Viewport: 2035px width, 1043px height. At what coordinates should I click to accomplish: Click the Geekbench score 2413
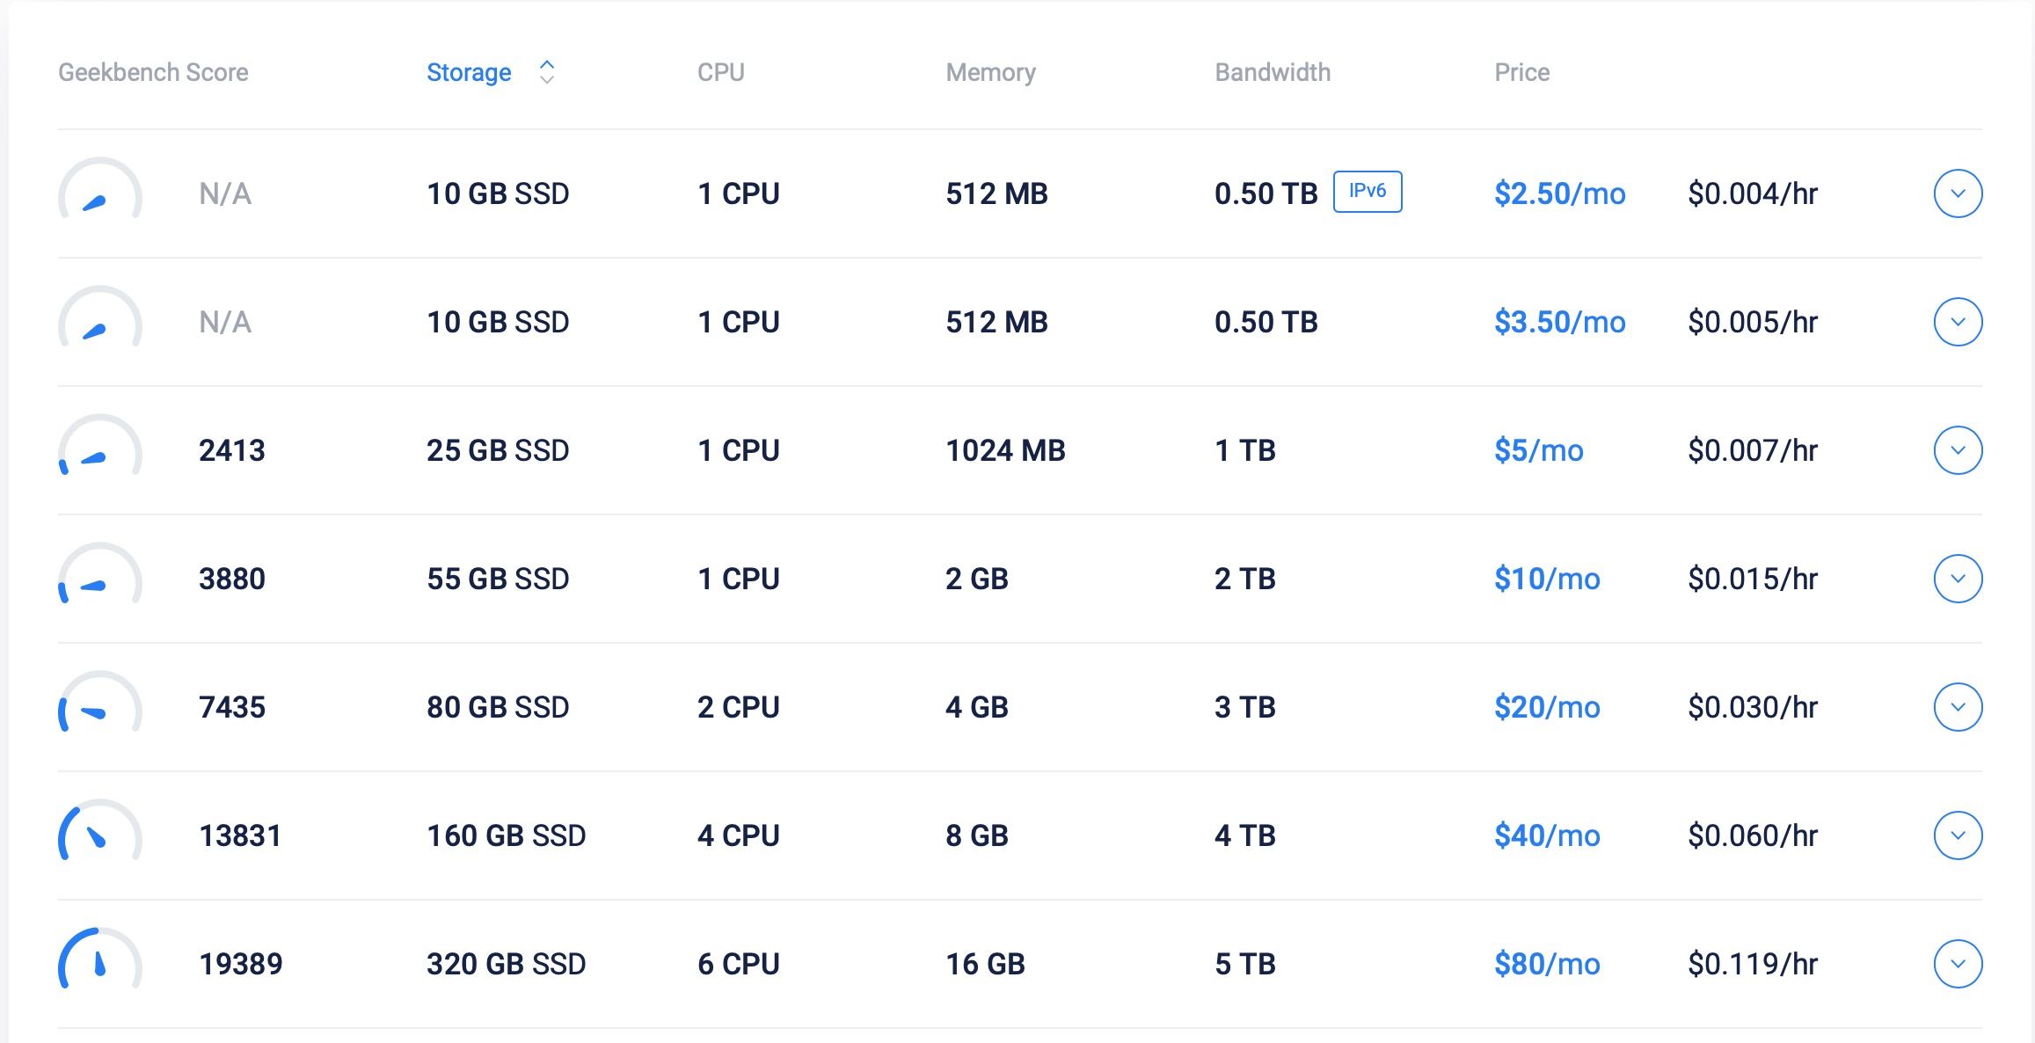click(232, 450)
